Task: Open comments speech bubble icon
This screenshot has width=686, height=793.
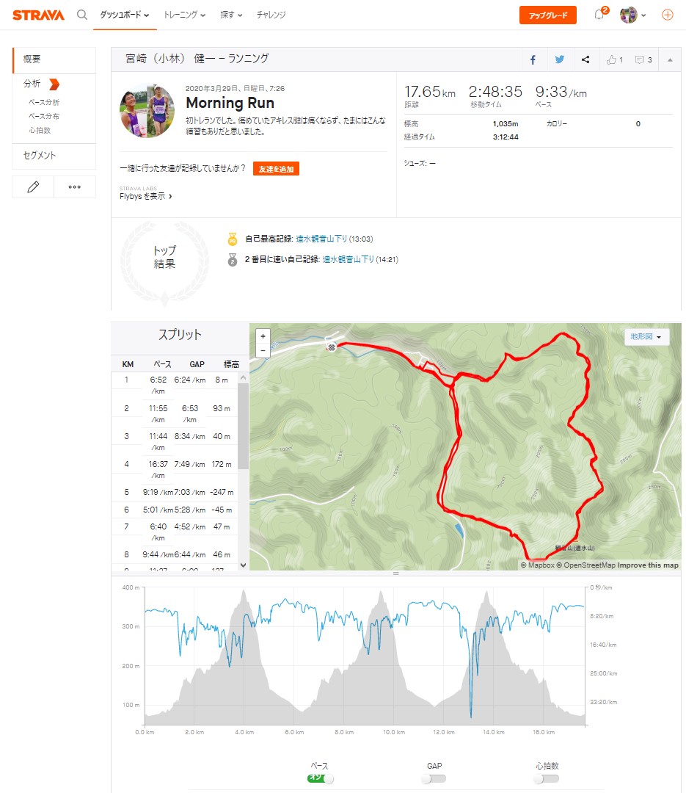Action: coord(643,59)
